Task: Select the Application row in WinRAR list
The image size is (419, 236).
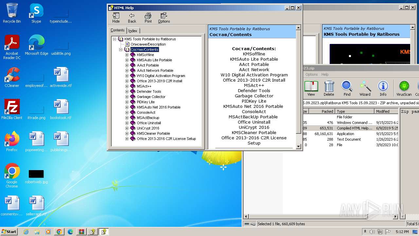Action: (351, 134)
